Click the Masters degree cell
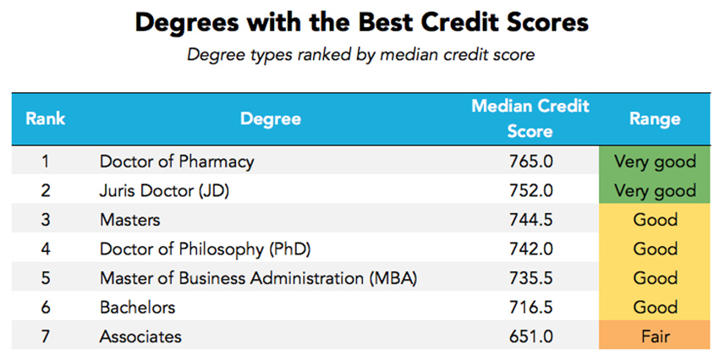 pos(130,220)
